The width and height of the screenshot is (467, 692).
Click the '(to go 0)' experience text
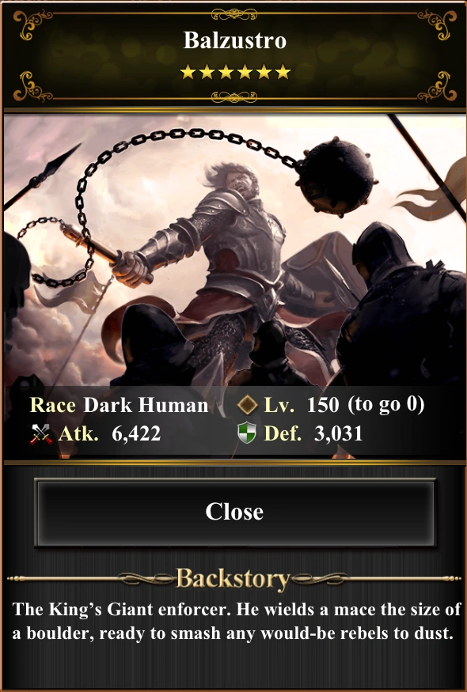[x=386, y=405]
